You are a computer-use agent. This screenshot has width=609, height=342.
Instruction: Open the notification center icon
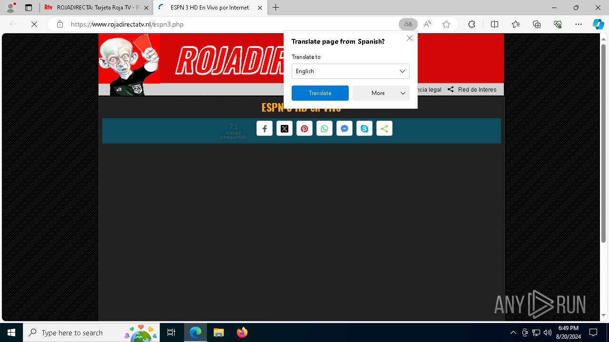click(593, 332)
